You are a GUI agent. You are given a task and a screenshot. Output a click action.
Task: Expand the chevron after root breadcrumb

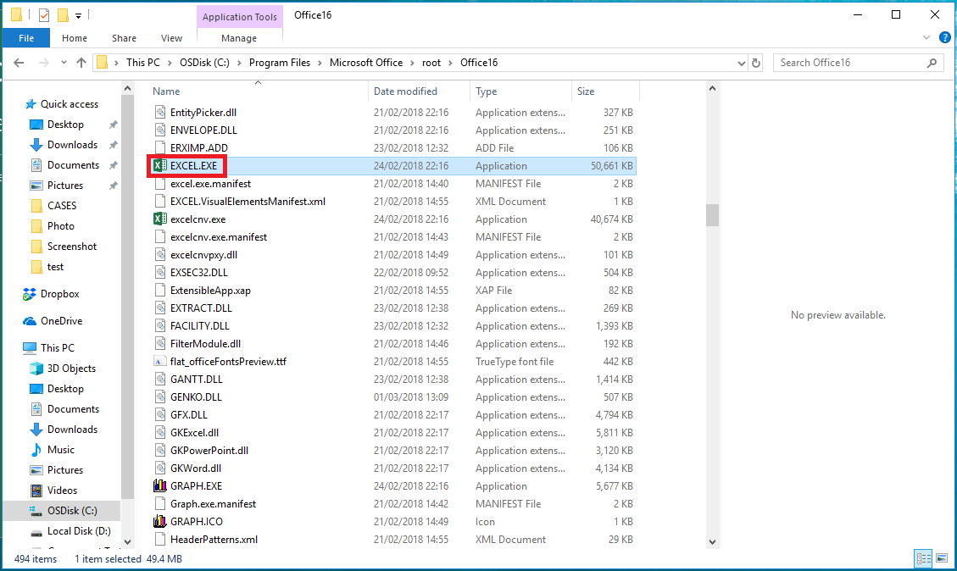450,63
